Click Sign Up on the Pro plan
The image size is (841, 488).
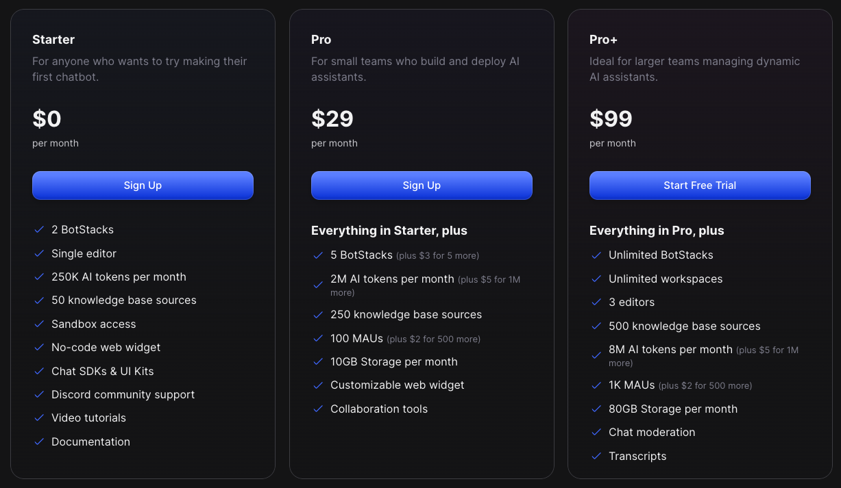point(422,185)
